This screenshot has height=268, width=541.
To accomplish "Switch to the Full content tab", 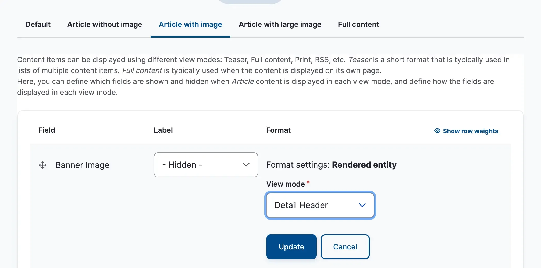I will [x=358, y=24].
